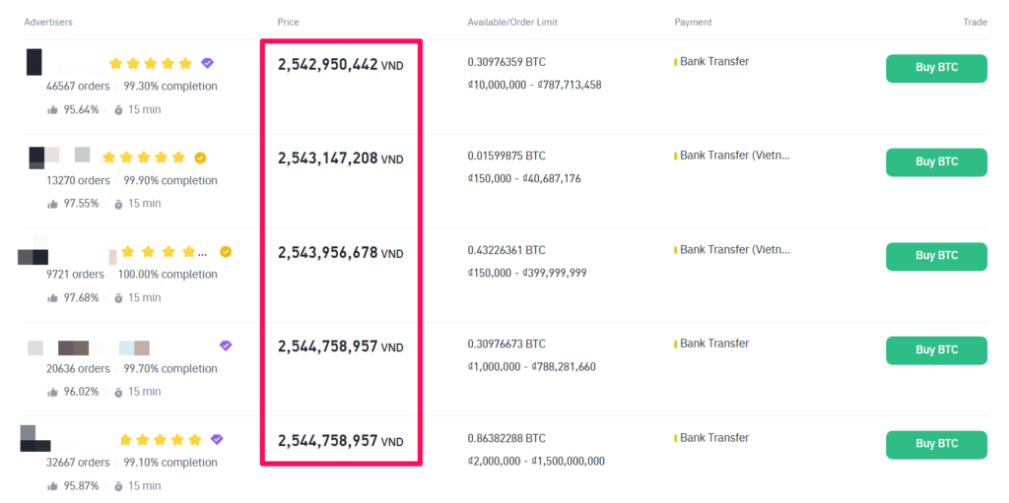Screen dimensions: 1009x503
Task: Click thumbs-up icon beside 97.55% rating
Action: click(x=52, y=204)
